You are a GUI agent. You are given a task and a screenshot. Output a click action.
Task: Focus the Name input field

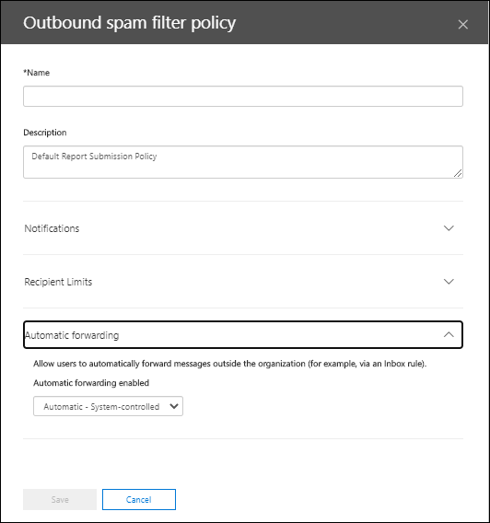coord(243,97)
